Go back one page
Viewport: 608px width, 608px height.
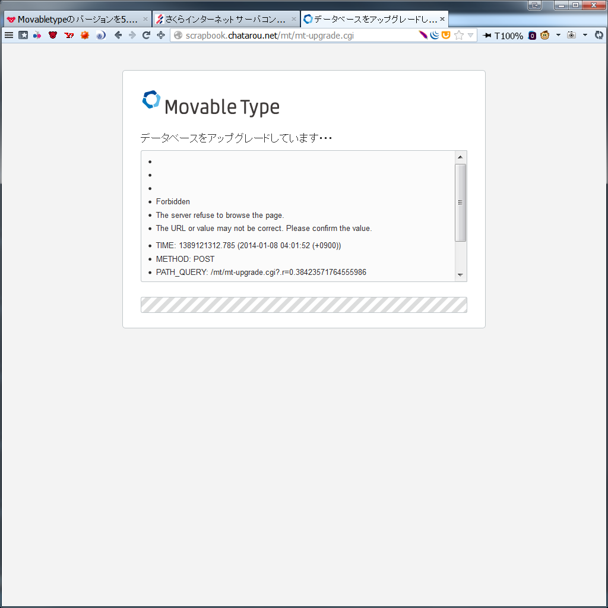(118, 35)
